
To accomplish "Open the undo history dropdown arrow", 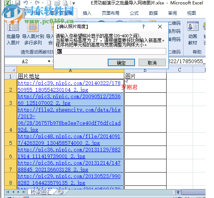I will [31, 3].
